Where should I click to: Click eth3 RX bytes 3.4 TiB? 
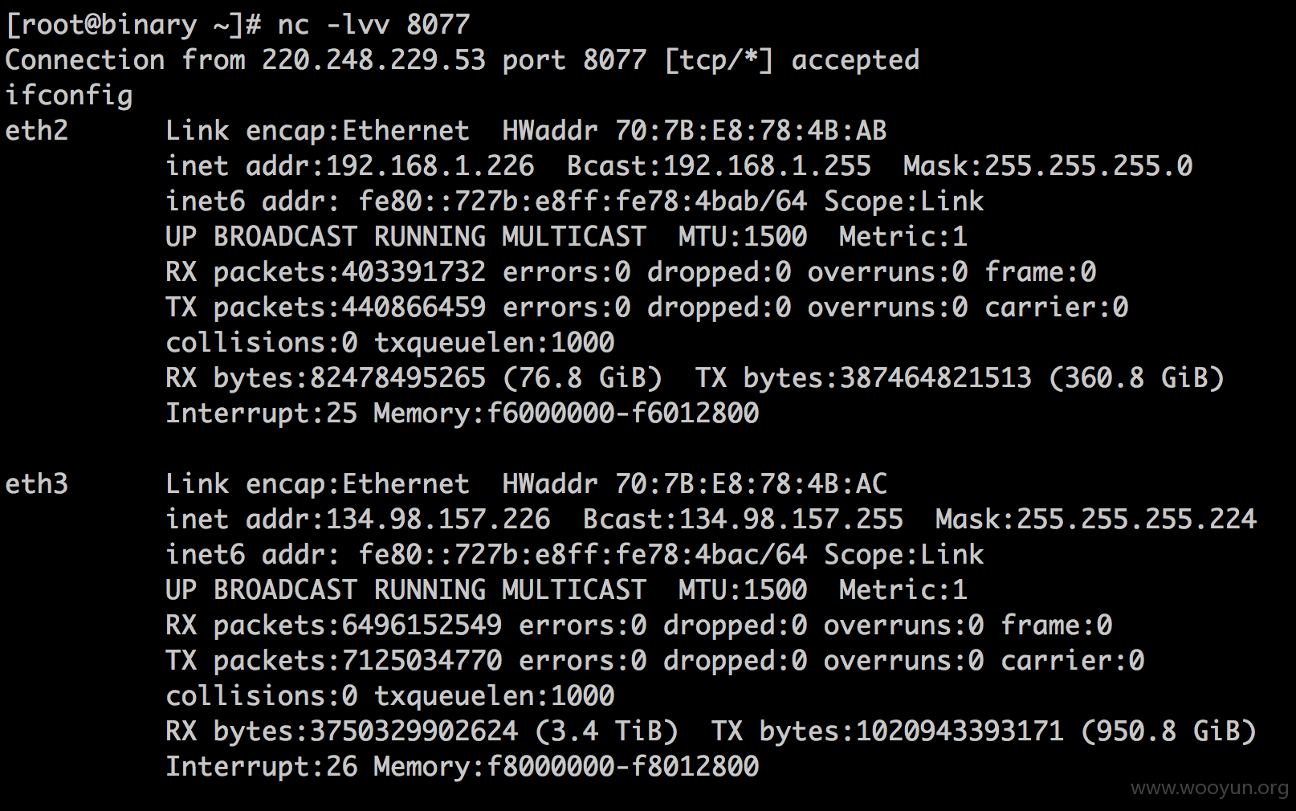tap(606, 731)
